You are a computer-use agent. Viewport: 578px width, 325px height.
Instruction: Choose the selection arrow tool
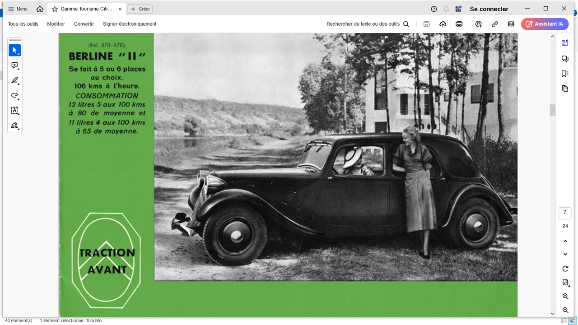(15, 50)
